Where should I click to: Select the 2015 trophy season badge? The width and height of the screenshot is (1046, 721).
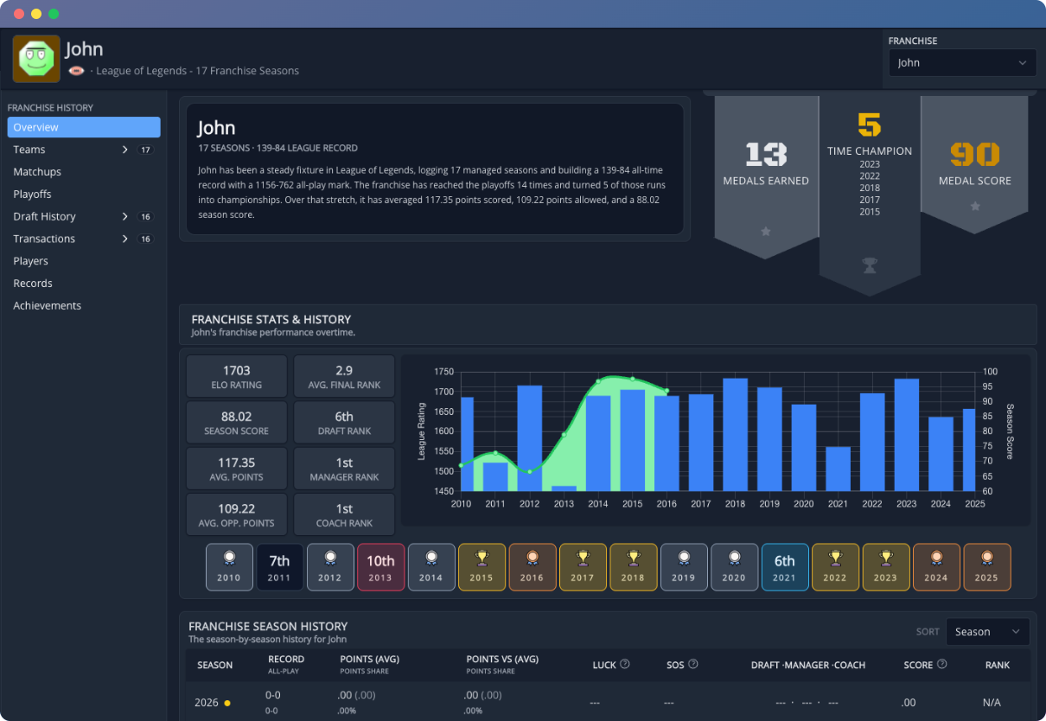tap(482, 567)
